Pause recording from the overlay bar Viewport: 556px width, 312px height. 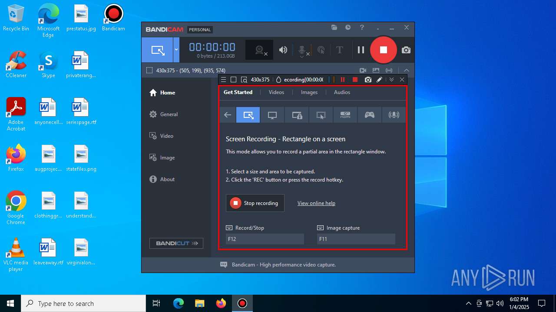(343, 80)
